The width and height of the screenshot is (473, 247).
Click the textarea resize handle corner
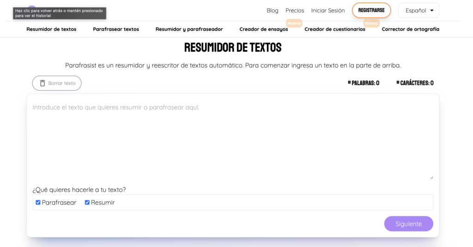point(432,177)
